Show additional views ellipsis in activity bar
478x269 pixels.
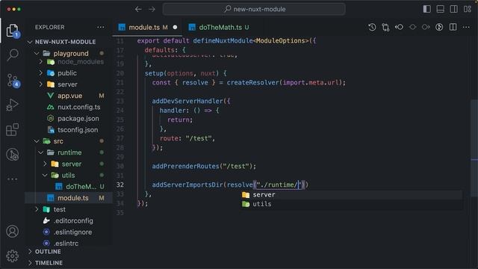[x=13, y=179]
